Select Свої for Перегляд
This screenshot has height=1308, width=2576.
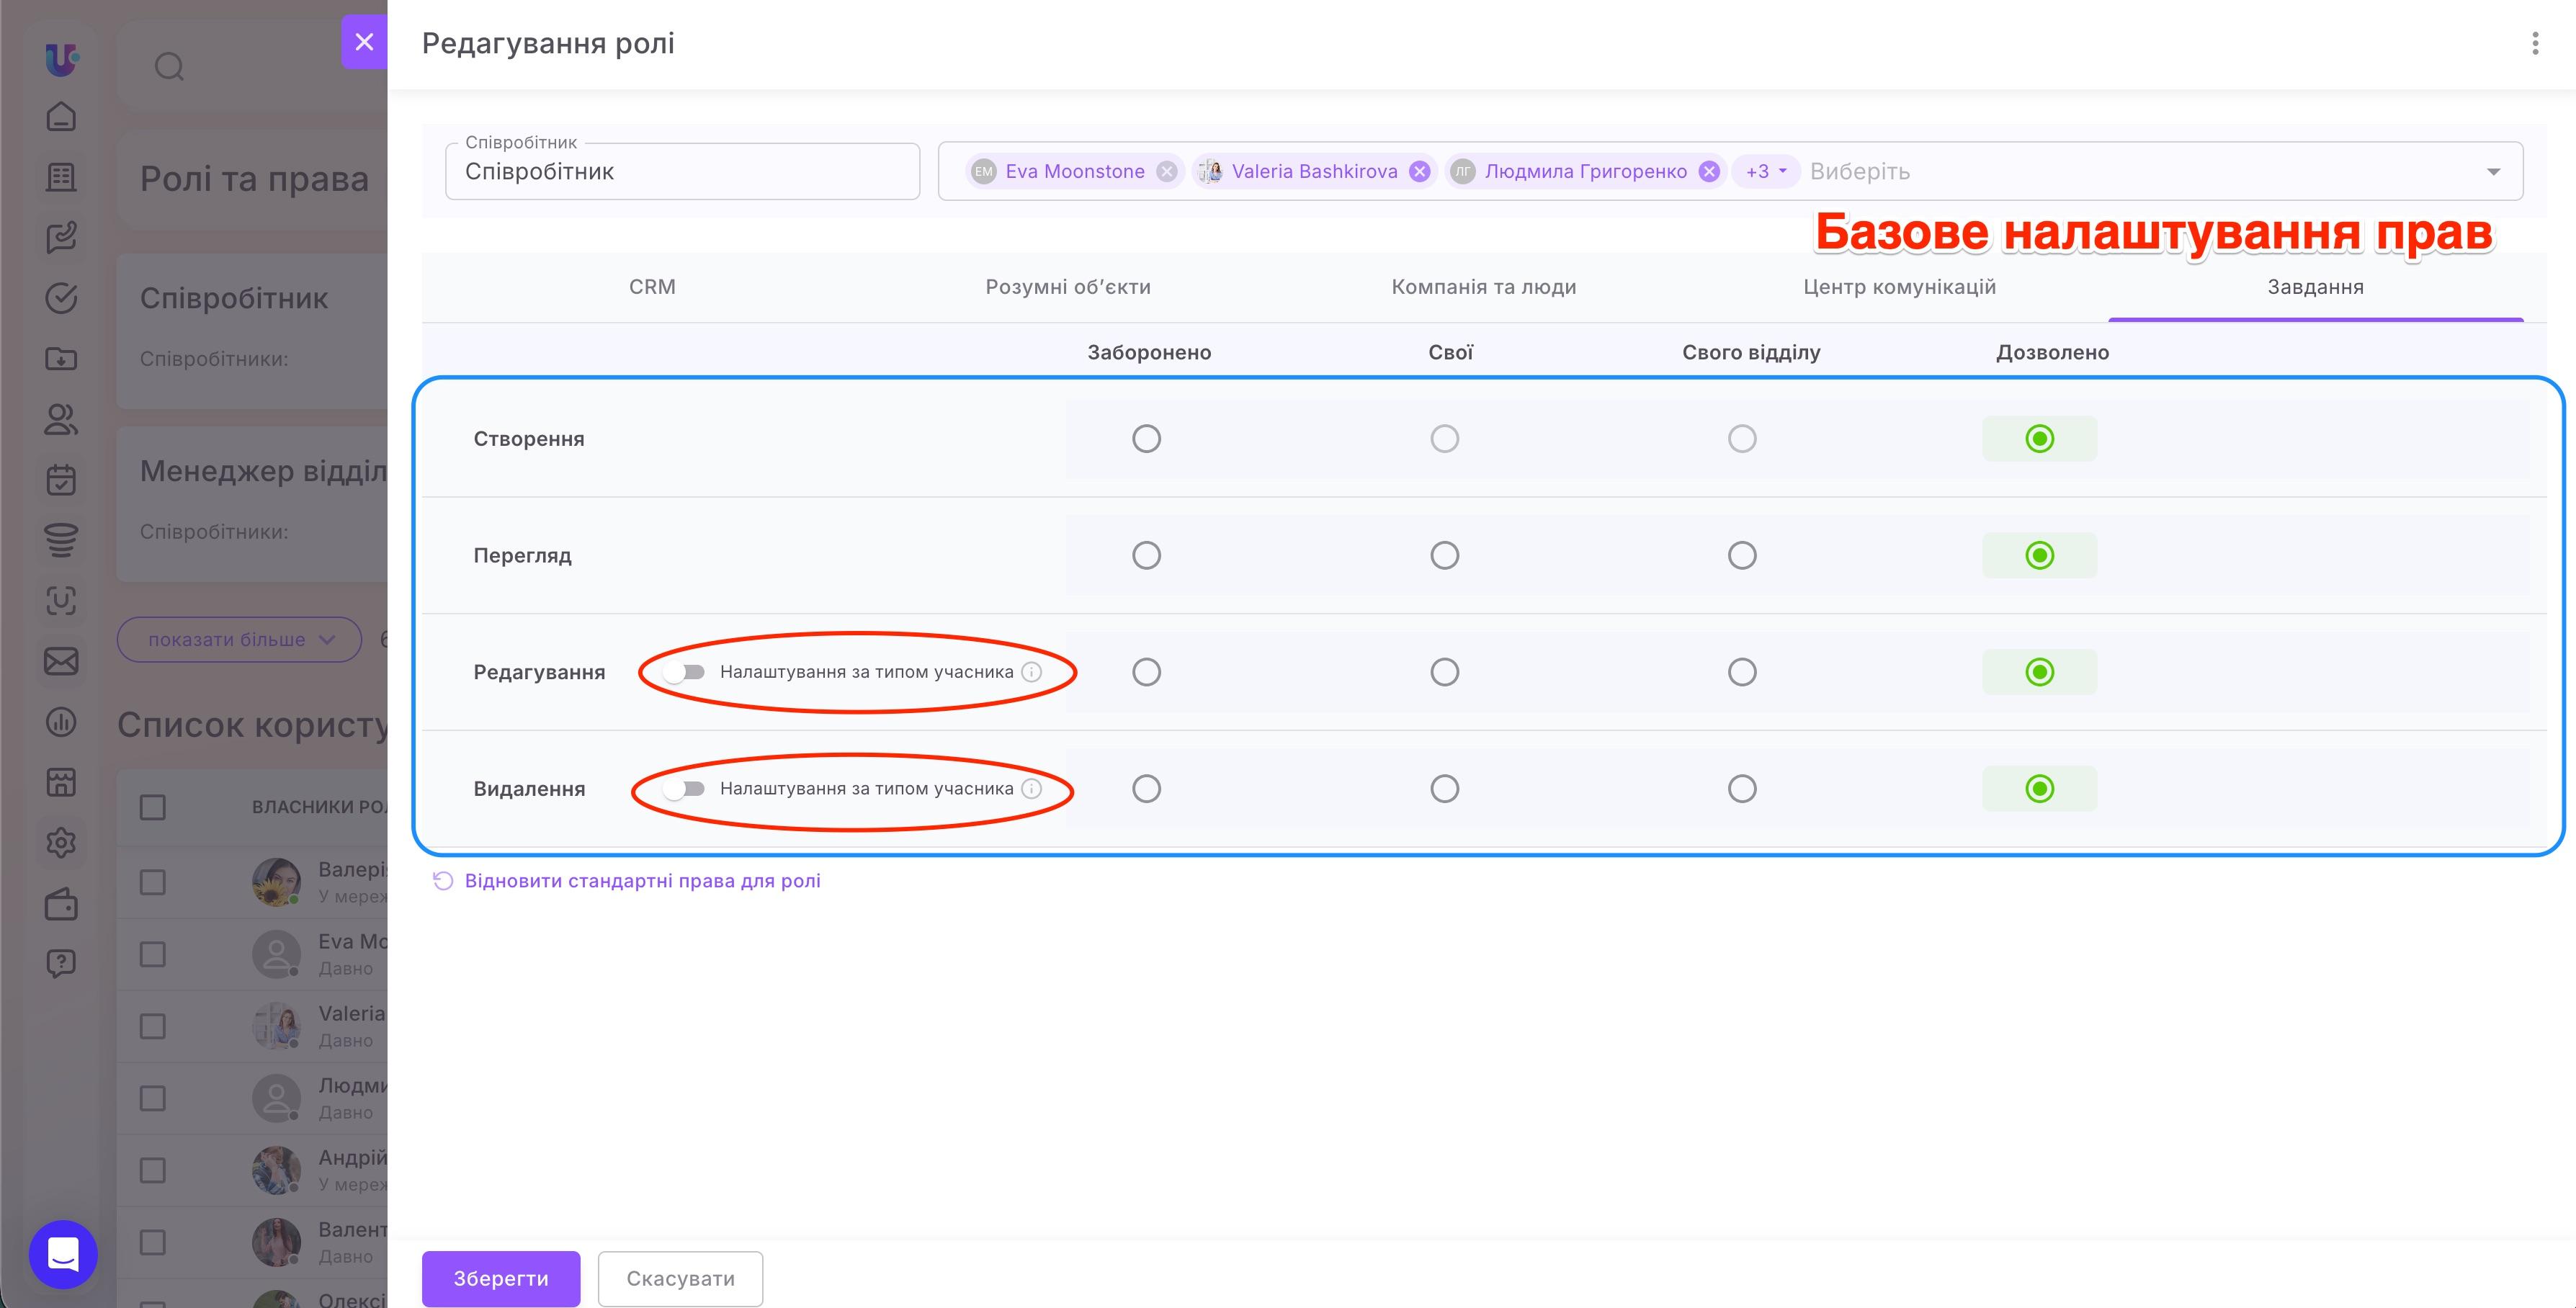1444,555
